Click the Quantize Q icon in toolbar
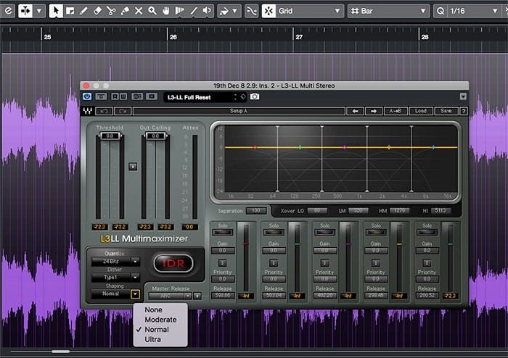This screenshot has width=508, height=358. tap(441, 11)
